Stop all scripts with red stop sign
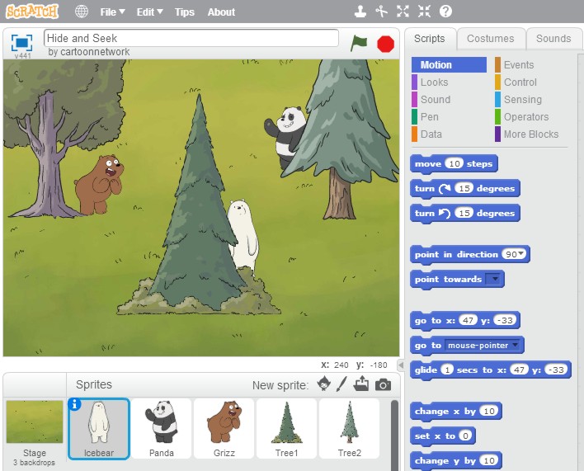This screenshot has height=471, width=584. click(x=385, y=44)
